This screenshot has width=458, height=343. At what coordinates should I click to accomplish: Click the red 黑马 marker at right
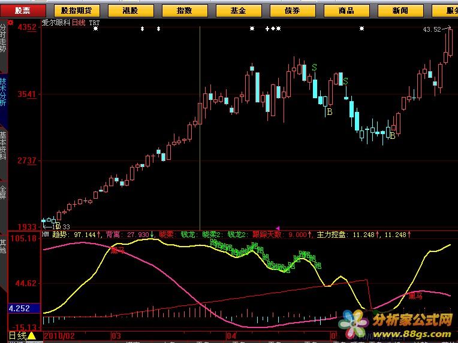coord(415,295)
